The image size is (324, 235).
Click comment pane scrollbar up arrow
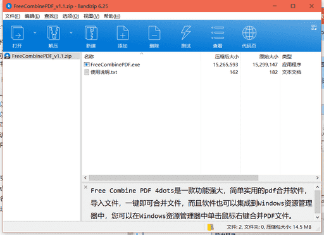[x=317, y=187]
